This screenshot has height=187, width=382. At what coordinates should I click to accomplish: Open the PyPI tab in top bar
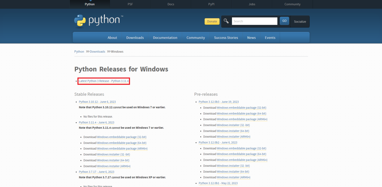pyautogui.click(x=211, y=4)
